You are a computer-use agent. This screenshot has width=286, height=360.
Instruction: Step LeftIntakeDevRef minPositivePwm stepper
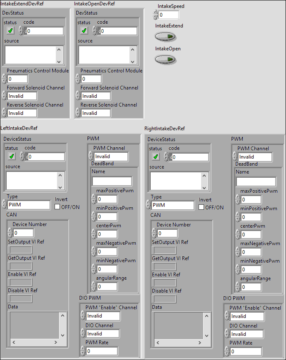click(x=94, y=216)
